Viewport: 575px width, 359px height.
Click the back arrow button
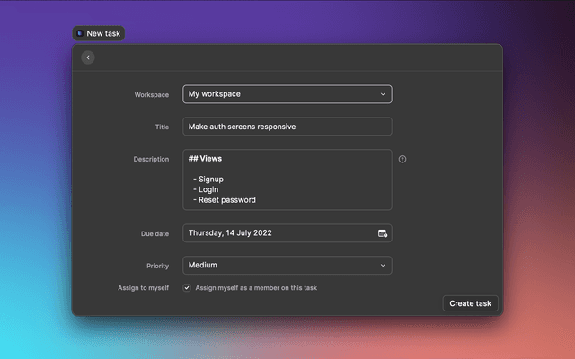(87, 57)
